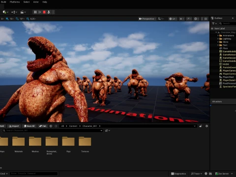This screenshot has width=236, height=177.
Task: Open the Lit view mode dropdown
Action: 173,19
